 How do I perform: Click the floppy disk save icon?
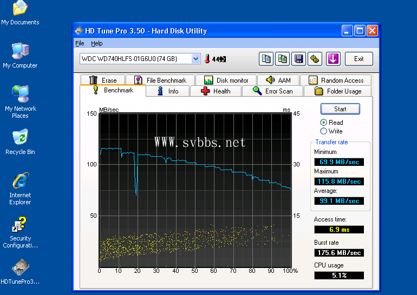pyautogui.click(x=298, y=59)
